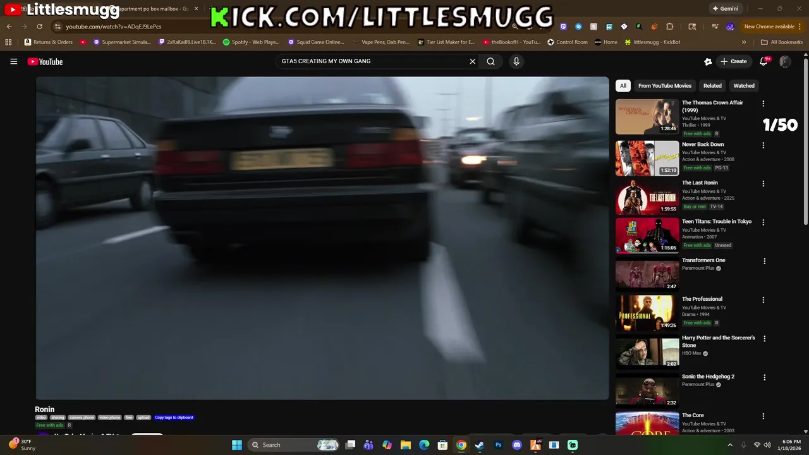Open Chrome's Extensions puzzle icon

coord(670,27)
